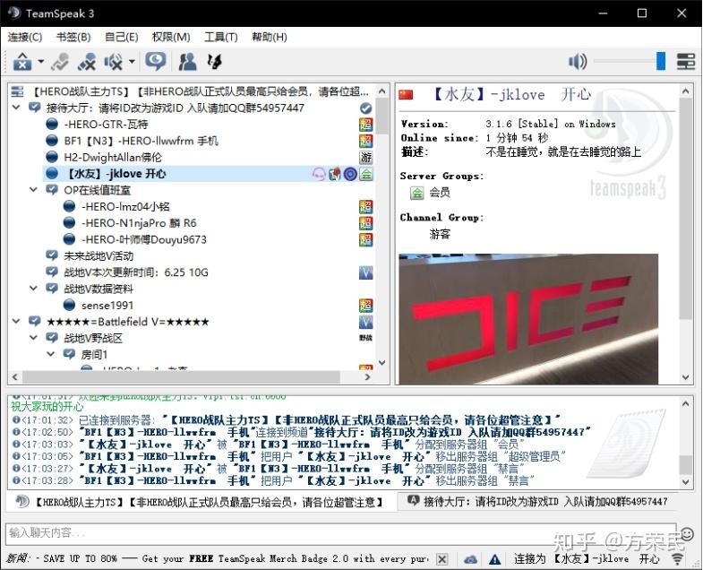Click the V icon on 战地V本次更新时间 row
Viewport: 703px width, 570px height.
click(366, 272)
